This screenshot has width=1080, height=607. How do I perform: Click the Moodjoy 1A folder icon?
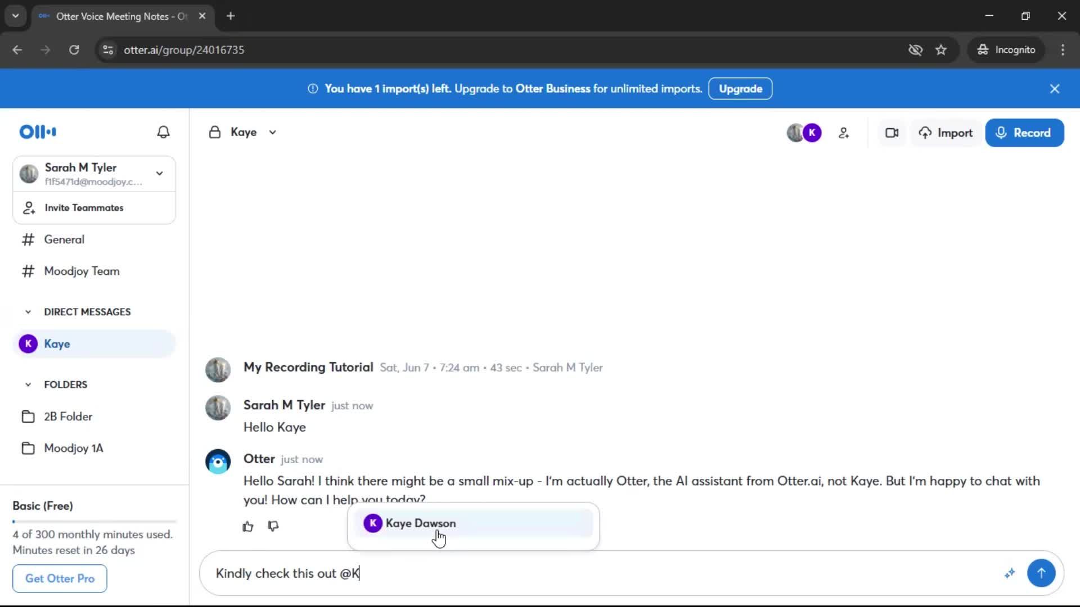tap(28, 449)
